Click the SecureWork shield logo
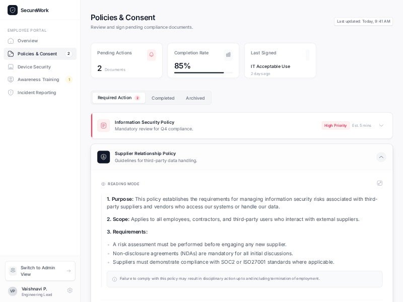Screen dimensions: 403x302 coord(13,10)
